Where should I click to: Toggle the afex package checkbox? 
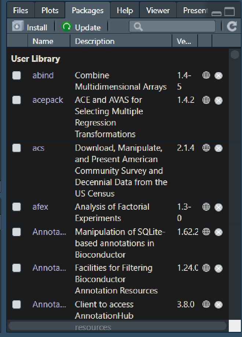coord(16,207)
